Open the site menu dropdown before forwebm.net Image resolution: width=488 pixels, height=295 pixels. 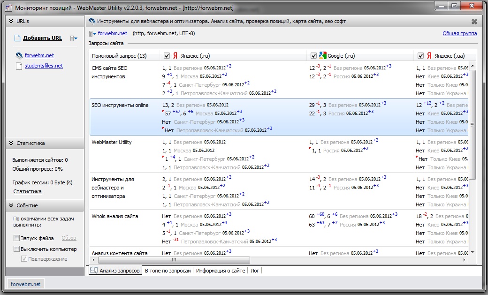click(92, 33)
